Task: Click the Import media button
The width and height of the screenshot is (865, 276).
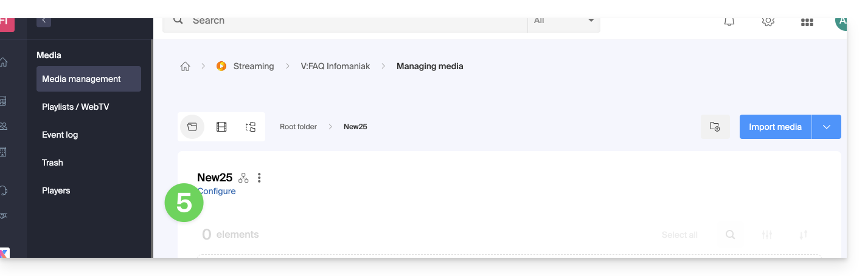Action: [775, 127]
